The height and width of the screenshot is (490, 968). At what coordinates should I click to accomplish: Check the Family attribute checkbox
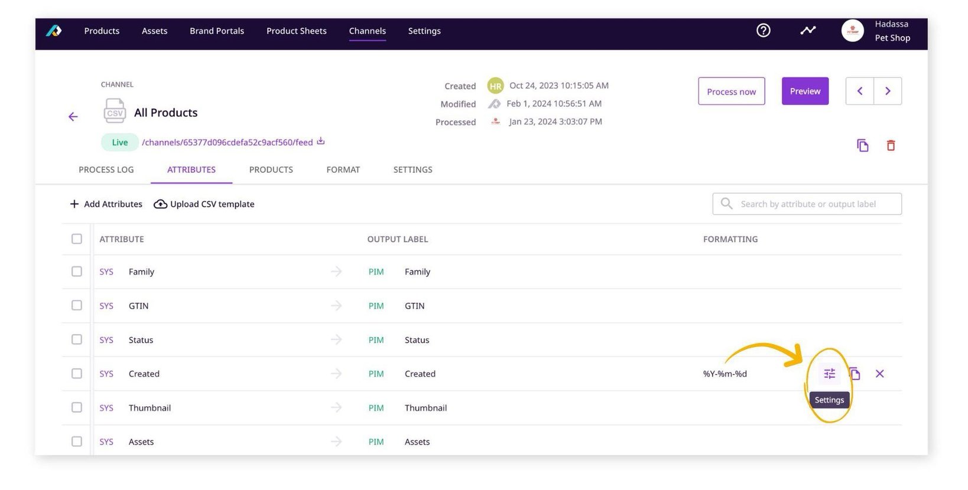click(x=77, y=272)
